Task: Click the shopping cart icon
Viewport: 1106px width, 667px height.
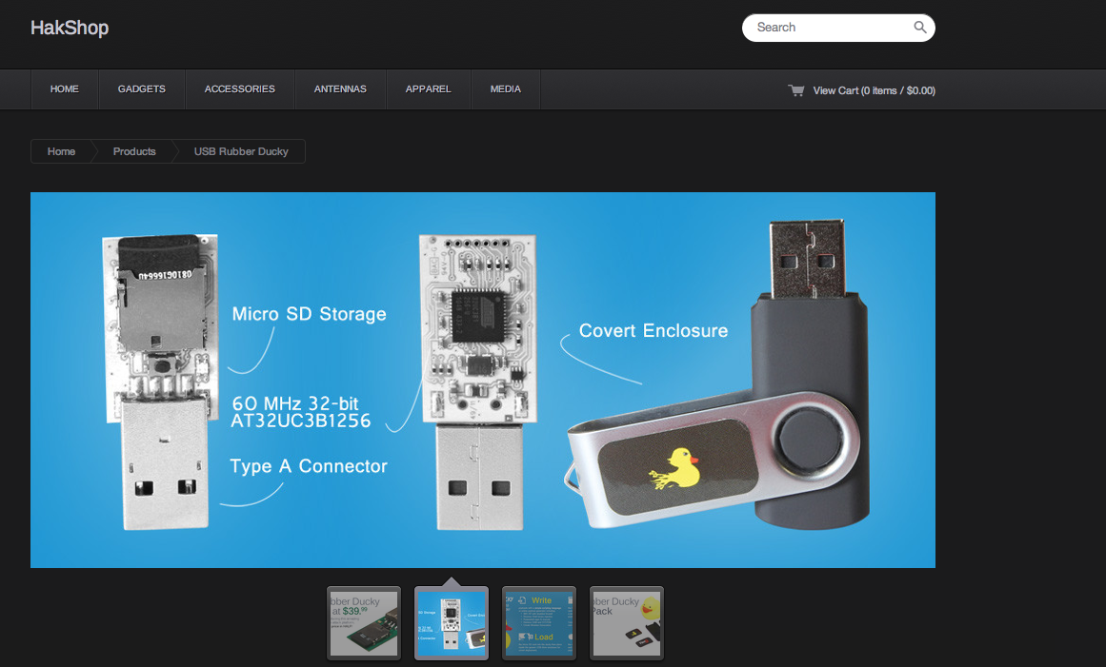Action: (796, 90)
